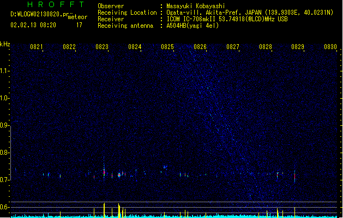Click the 0.9 kHz axis label
The image size is (343, 218).
pyautogui.click(x=4, y=125)
